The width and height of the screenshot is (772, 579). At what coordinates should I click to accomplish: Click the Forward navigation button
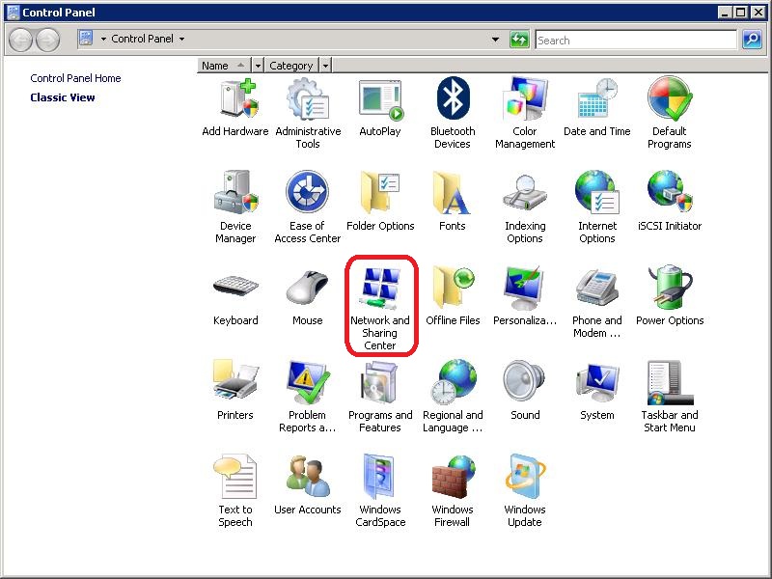click(x=48, y=40)
